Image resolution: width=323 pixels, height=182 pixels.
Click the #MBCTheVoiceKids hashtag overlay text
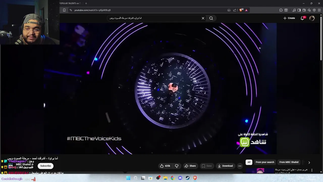coord(94,139)
